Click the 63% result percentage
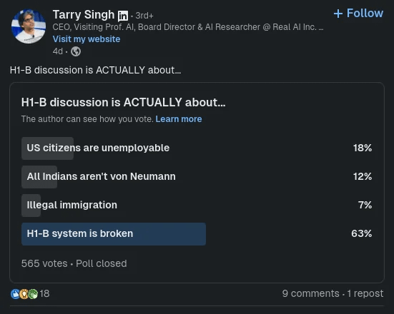The height and width of the screenshot is (314, 394). [x=361, y=233]
